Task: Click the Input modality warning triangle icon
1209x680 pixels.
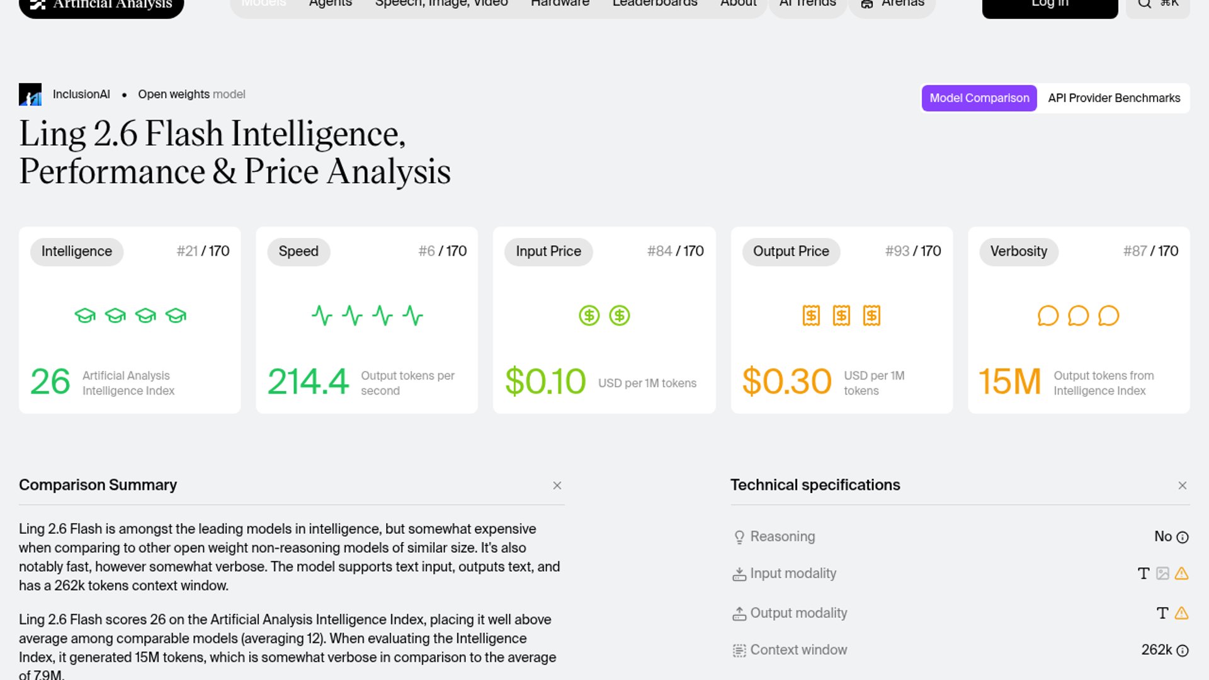Action: [x=1181, y=574]
